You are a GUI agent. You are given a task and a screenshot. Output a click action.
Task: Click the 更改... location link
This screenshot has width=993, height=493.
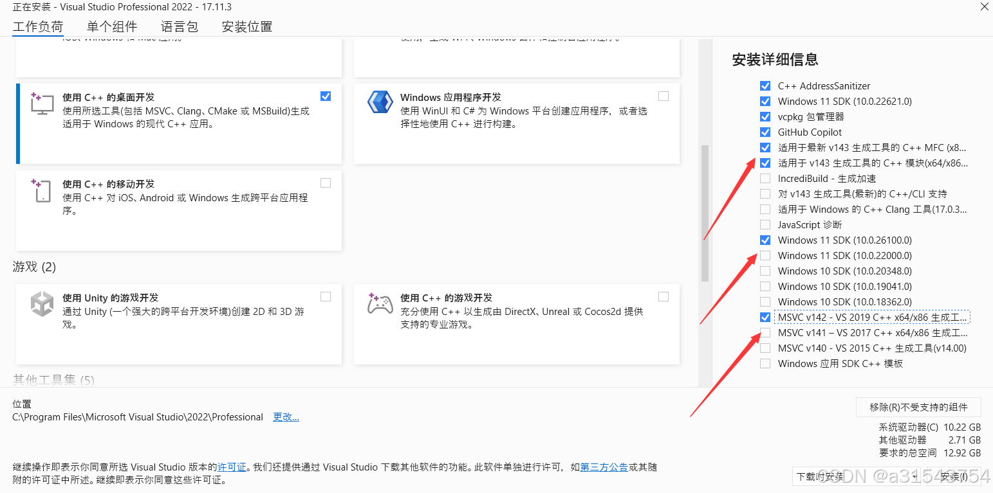coord(286,417)
